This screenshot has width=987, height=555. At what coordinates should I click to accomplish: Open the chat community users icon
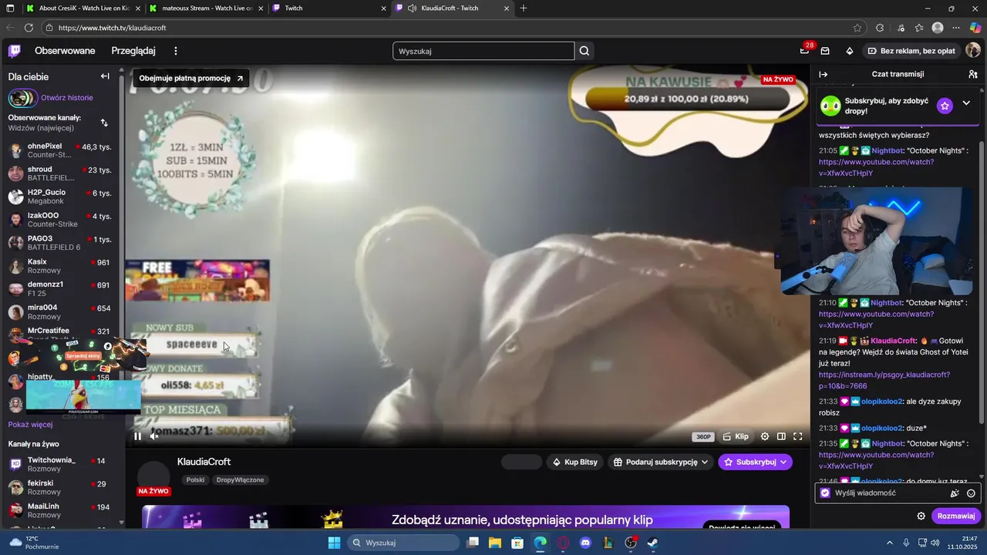(x=972, y=74)
